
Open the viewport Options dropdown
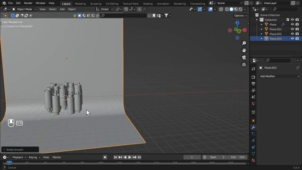(240, 16)
